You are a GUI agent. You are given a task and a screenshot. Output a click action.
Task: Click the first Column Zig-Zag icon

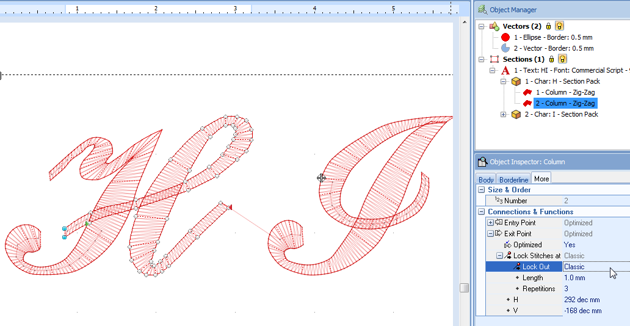click(527, 92)
